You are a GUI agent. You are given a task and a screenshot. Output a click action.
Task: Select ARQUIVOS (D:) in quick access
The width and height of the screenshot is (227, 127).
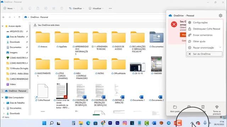coord(16,31)
